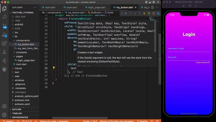The image size is (216, 122).
Task: Click Flutter 2.10.5 version in status bar
Action: [x=90, y=121]
